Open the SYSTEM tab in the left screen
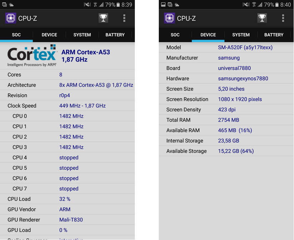 (x=82, y=35)
